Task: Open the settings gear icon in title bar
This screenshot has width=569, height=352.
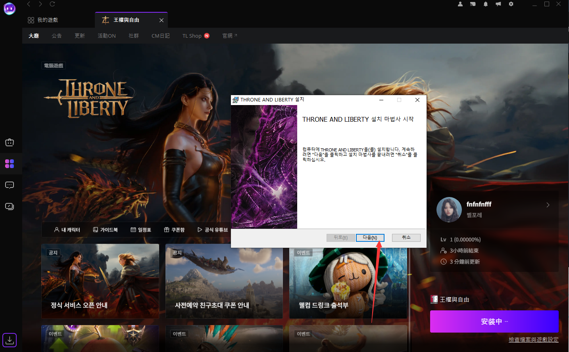Action: [511, 4]
